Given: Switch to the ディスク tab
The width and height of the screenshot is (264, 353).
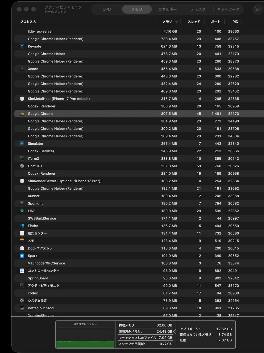Looking at the screenshot, I should coord(198,9).
